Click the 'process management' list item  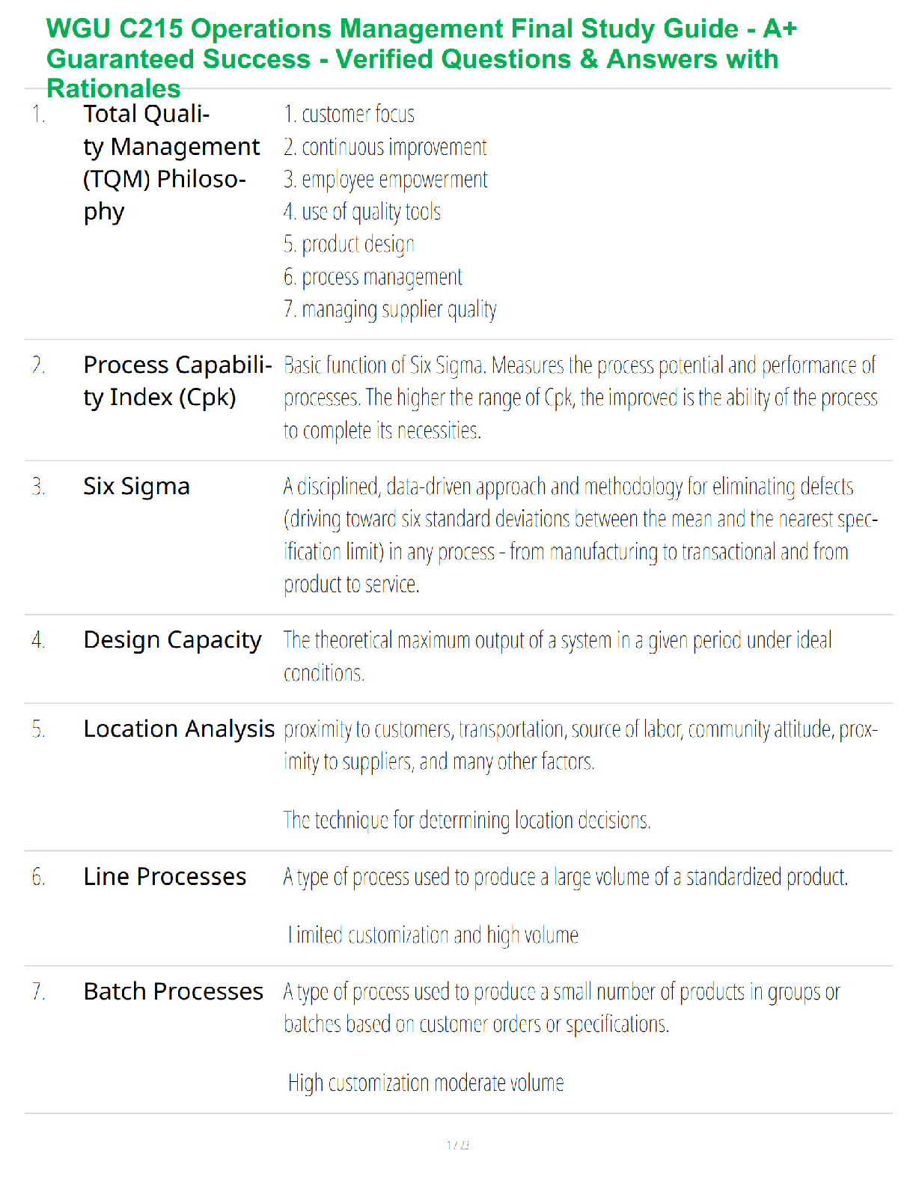373,278
